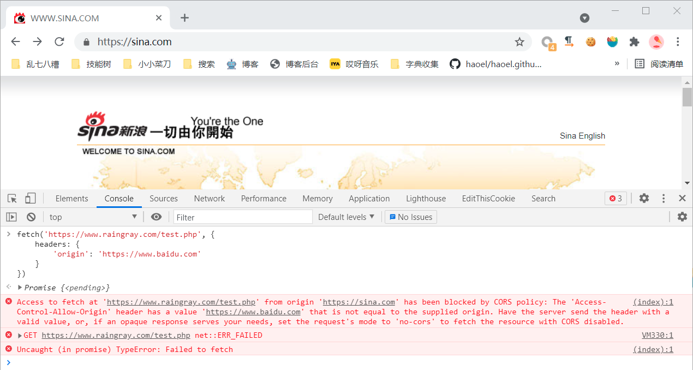
Task: Open the VM330:1 source link
Action: [x=658, y=335]
